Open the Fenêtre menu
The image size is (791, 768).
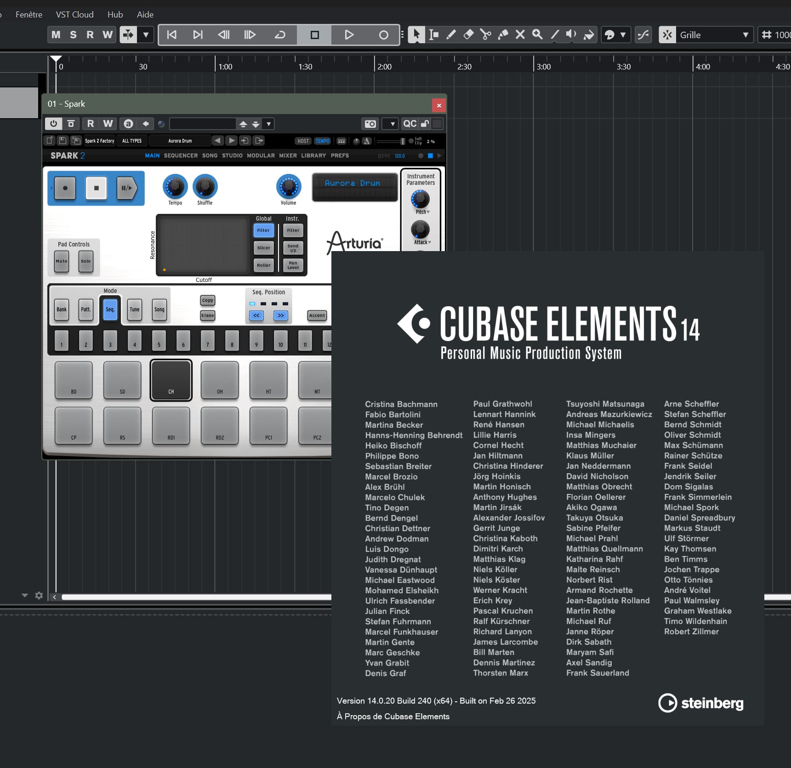click(x=29, y=14)
